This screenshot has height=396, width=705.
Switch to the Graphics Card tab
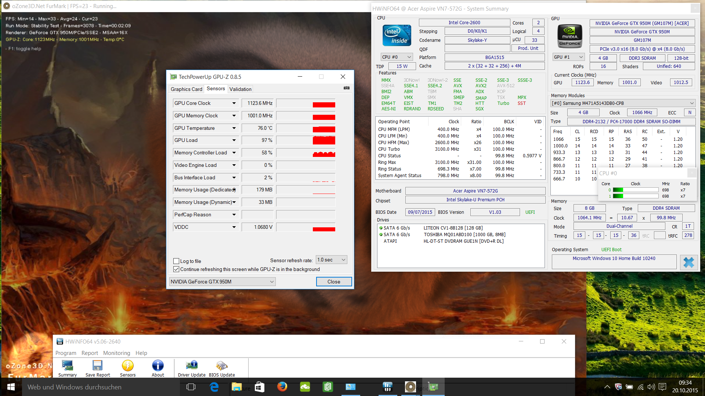pyautogui.click(x=186, y=89)
